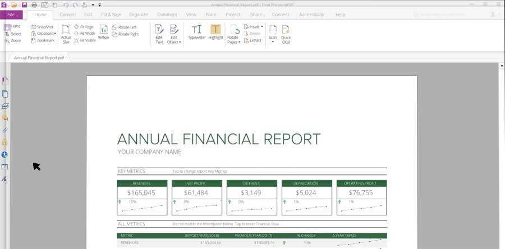Image resolution: width=505 pixels, height=249 pixels.
Task: Enable the Select text tool
Action: coord(13,34)
